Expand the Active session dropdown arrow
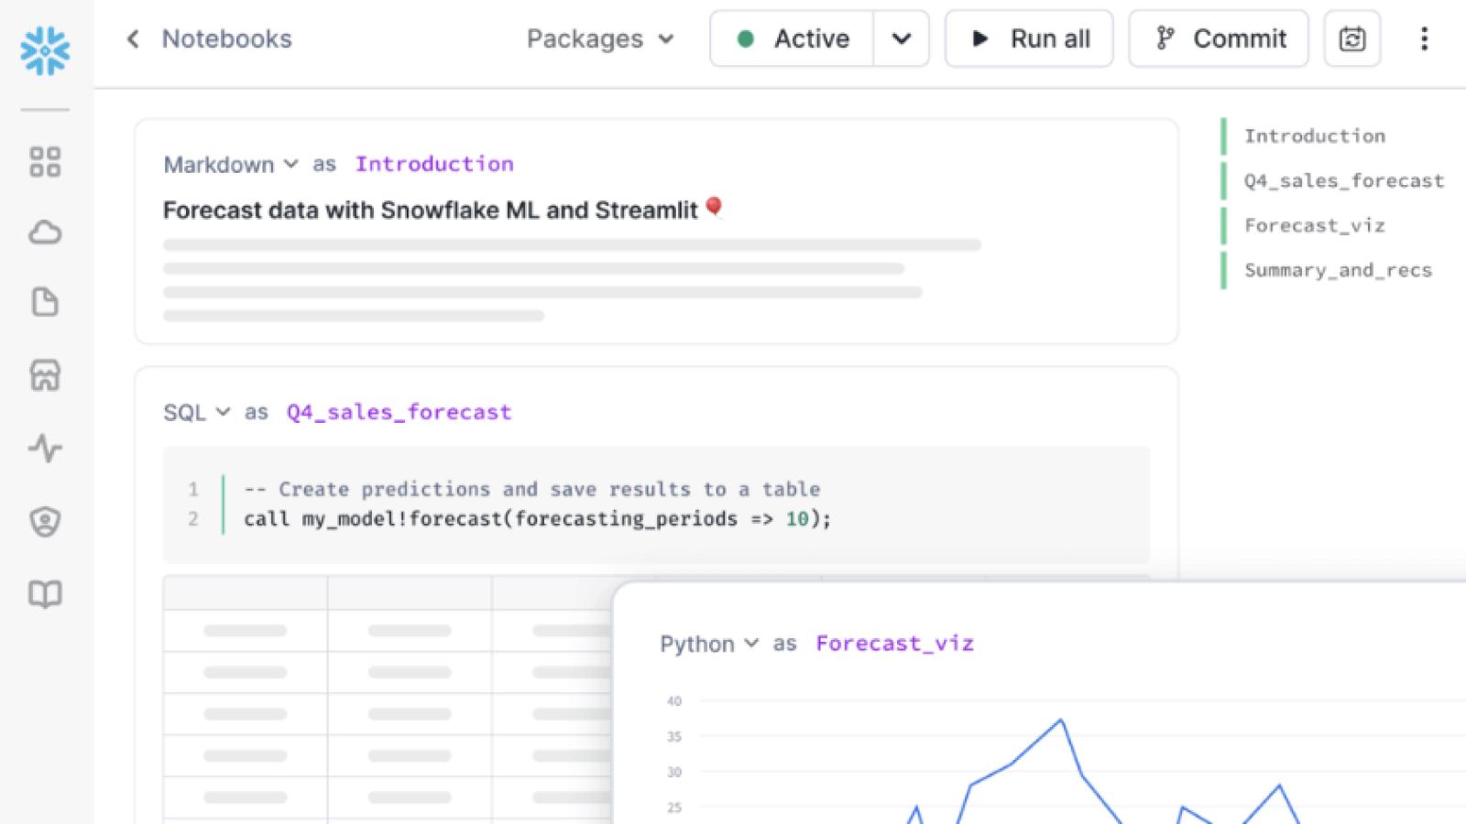Image resolution: width=1466 pixels, height=824 pixels. (x=902, y=38)
